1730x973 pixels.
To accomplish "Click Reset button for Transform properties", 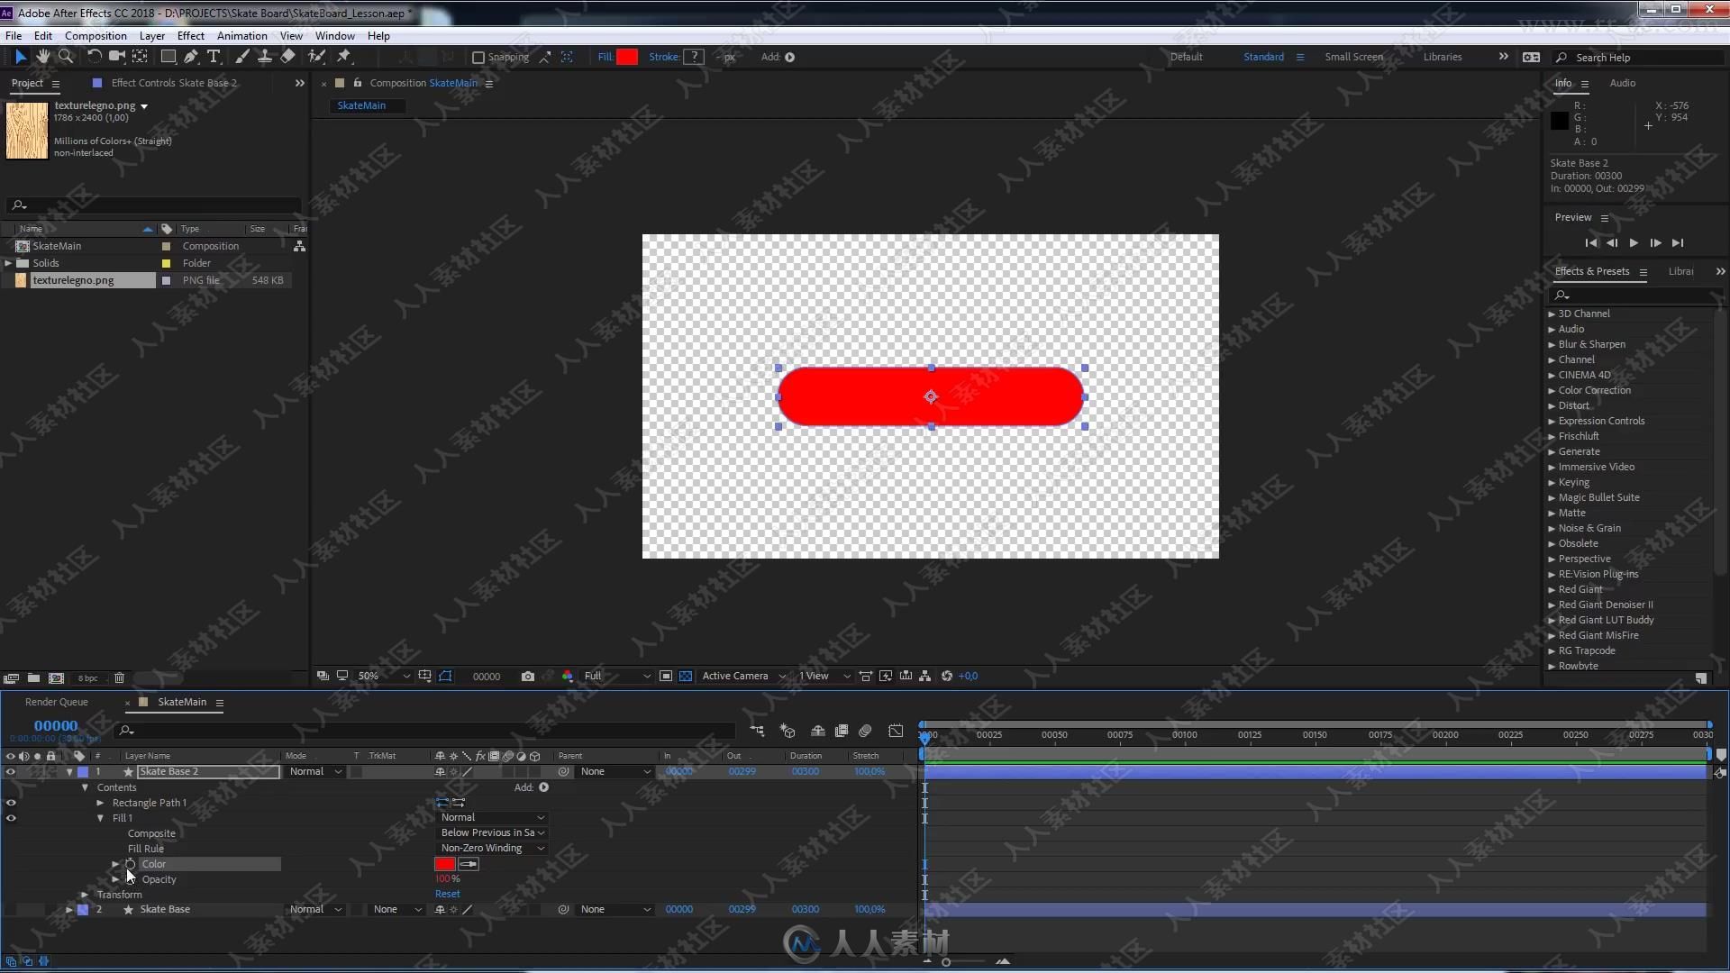I will tap(449, 895).
